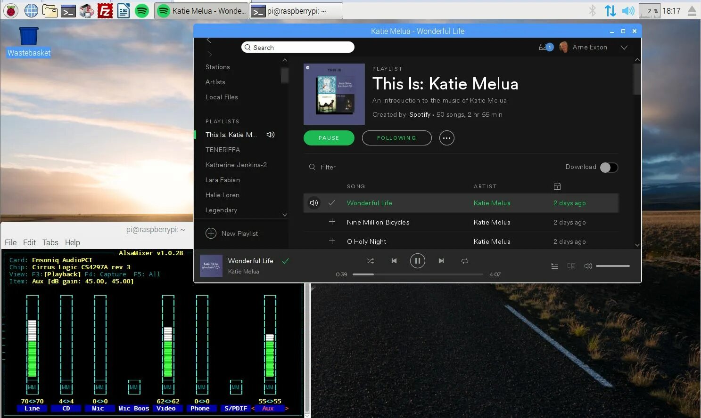Open Tabs menu in the terminal window
This screenshot has height=418, width=701.
50,242
